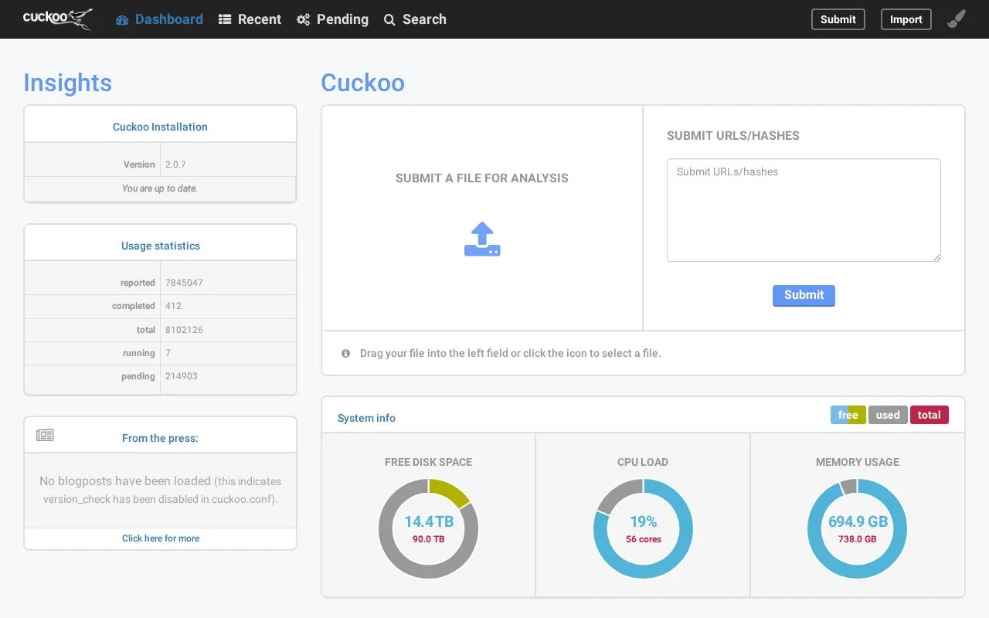Follow the 'Click here for more' link
The image size is (989, 618).
pos(161,538)
